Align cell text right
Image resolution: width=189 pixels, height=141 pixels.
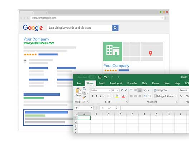point(140,96)
